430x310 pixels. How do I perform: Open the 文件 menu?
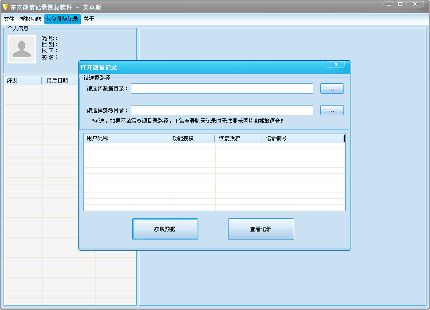9,19
